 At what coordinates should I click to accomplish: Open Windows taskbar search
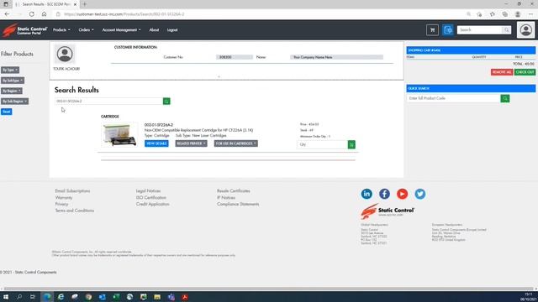coord(19,297)
